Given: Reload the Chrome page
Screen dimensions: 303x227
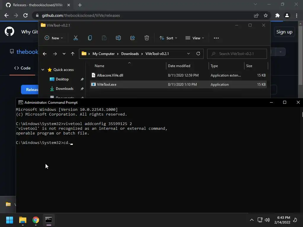Looking at the screenshot, I should pos(25,15).
